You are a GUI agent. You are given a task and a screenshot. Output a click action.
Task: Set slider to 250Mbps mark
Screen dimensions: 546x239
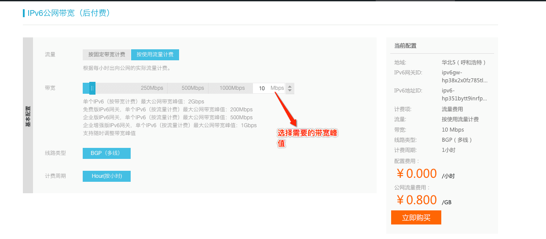click(152, 88)
